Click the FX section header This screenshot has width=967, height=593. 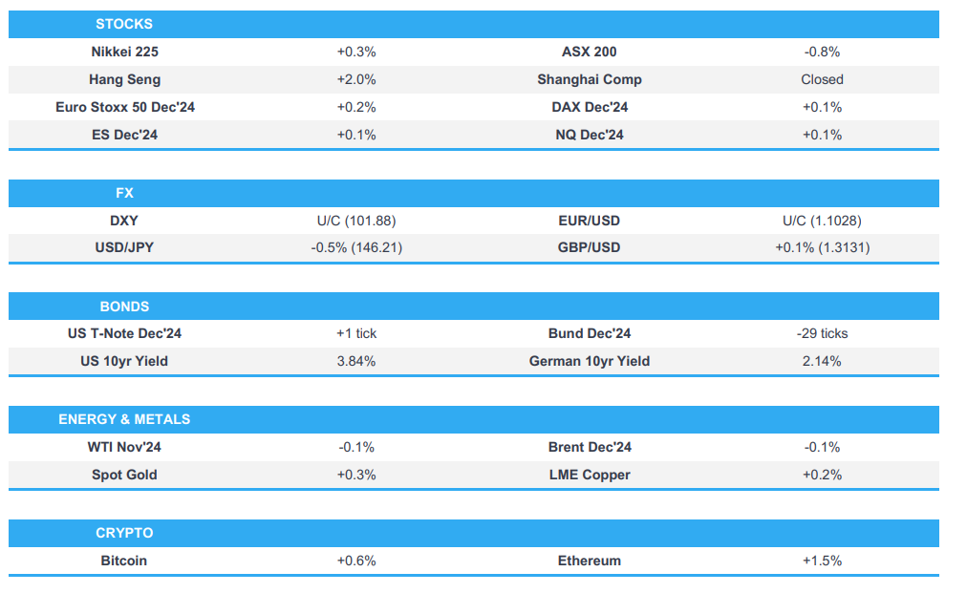[x=124, y=193]
